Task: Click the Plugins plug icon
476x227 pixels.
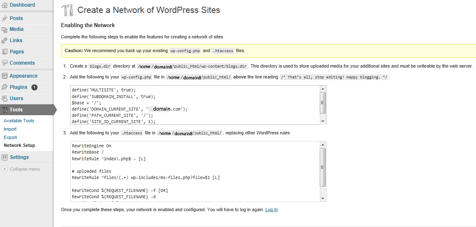Action: point(5,87)
